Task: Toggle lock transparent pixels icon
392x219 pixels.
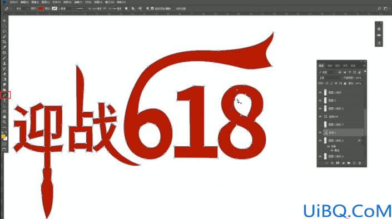Action: [327, 83]
